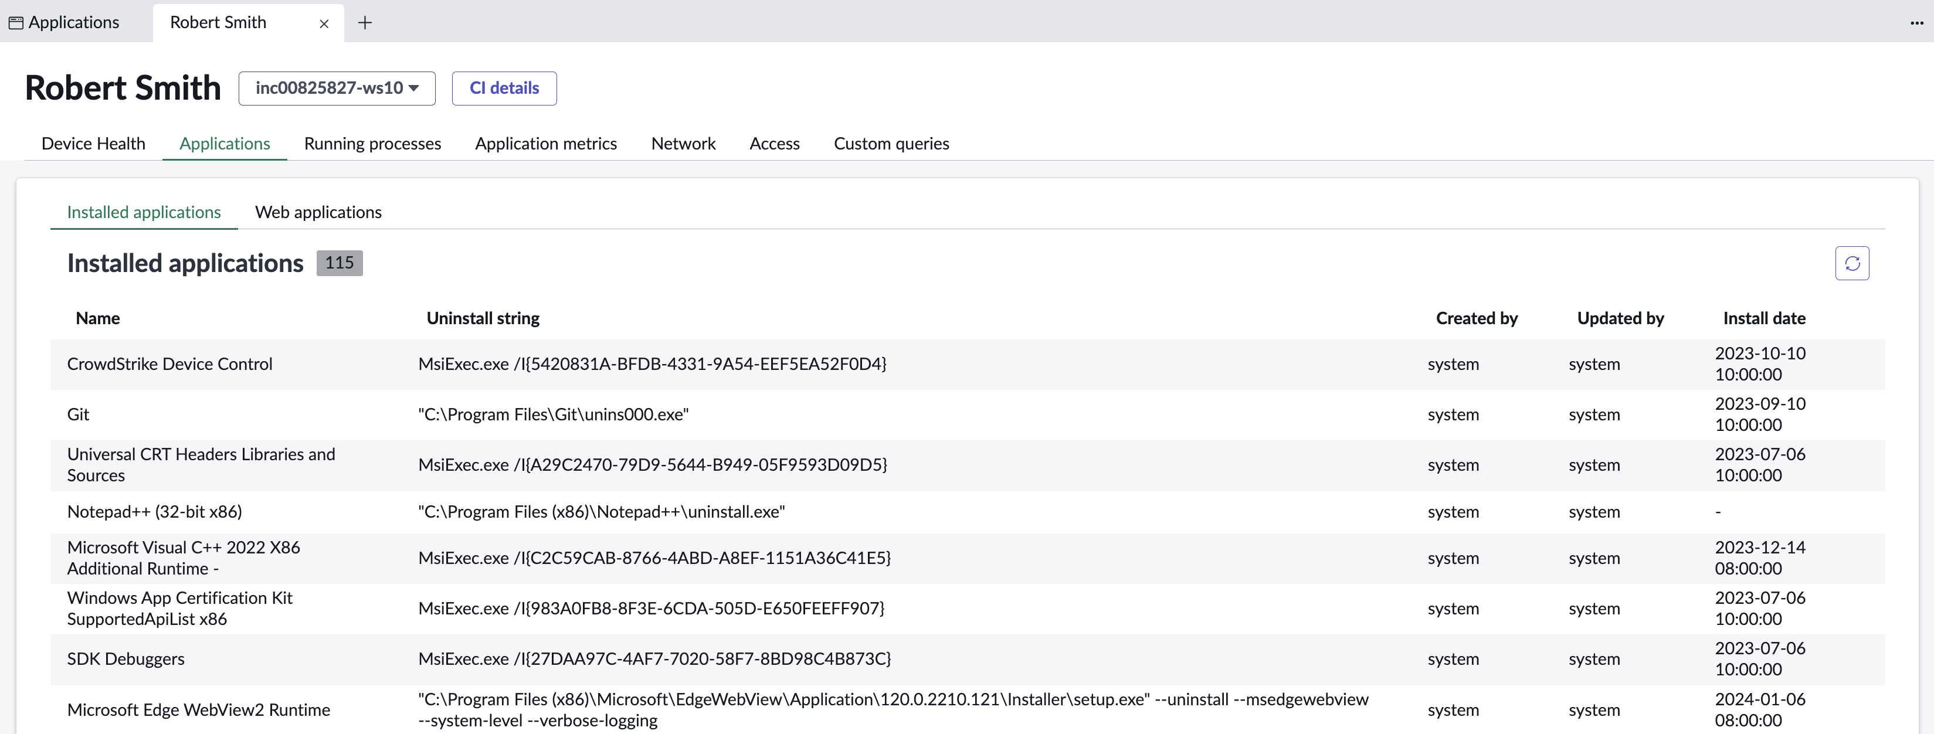Select Microsoft Edge WebView2 Runtime name
Viewport: 1934px width, 734px height.
(198, 710)
